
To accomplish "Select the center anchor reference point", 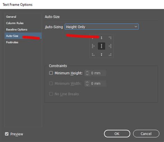I will coord(101,46).
